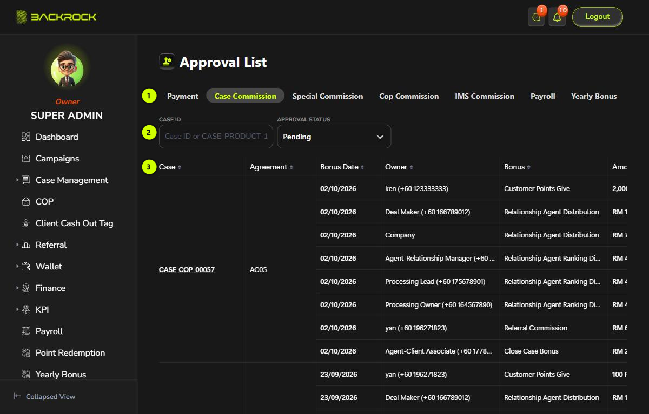Click the Company owner cell
Viewport: 649px width, 414px height.
click(x=400, y=235)
